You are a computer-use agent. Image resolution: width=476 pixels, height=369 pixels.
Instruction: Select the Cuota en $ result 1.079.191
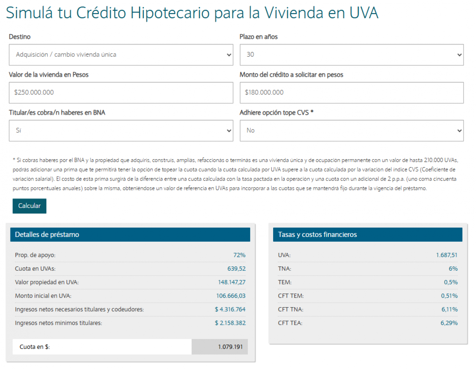pos(230,347)
